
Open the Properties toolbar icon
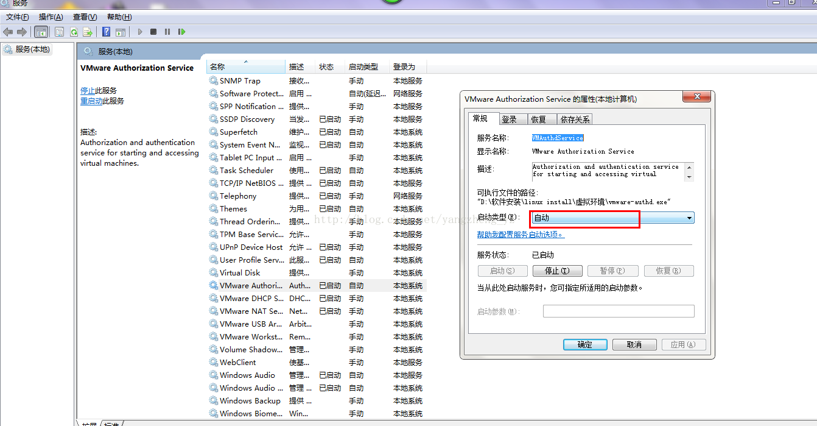[x=59, y=32]
